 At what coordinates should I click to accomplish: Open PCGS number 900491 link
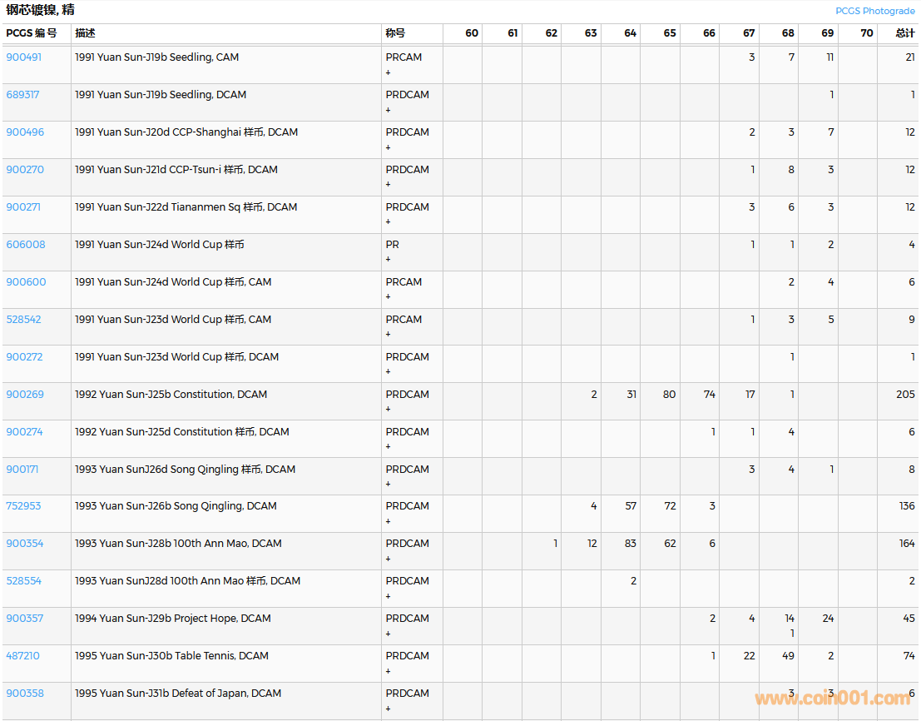pos(23,57)
